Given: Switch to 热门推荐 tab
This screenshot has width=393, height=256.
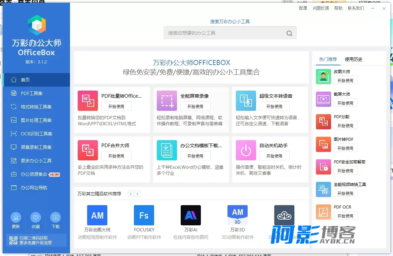Looking at the screenshot, I should tap(328, 59).
